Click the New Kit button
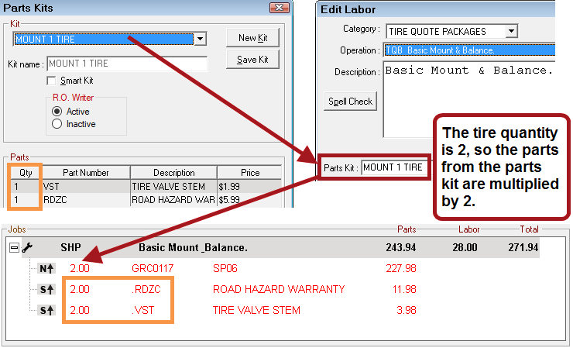Viewport: 573px width, 348px height. 252,38
